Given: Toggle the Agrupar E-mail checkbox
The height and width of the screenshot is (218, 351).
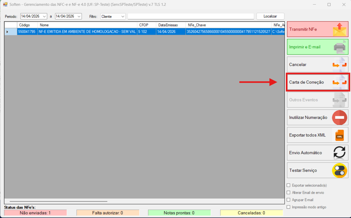Looking at the screenshot, I should pos(288,200).
